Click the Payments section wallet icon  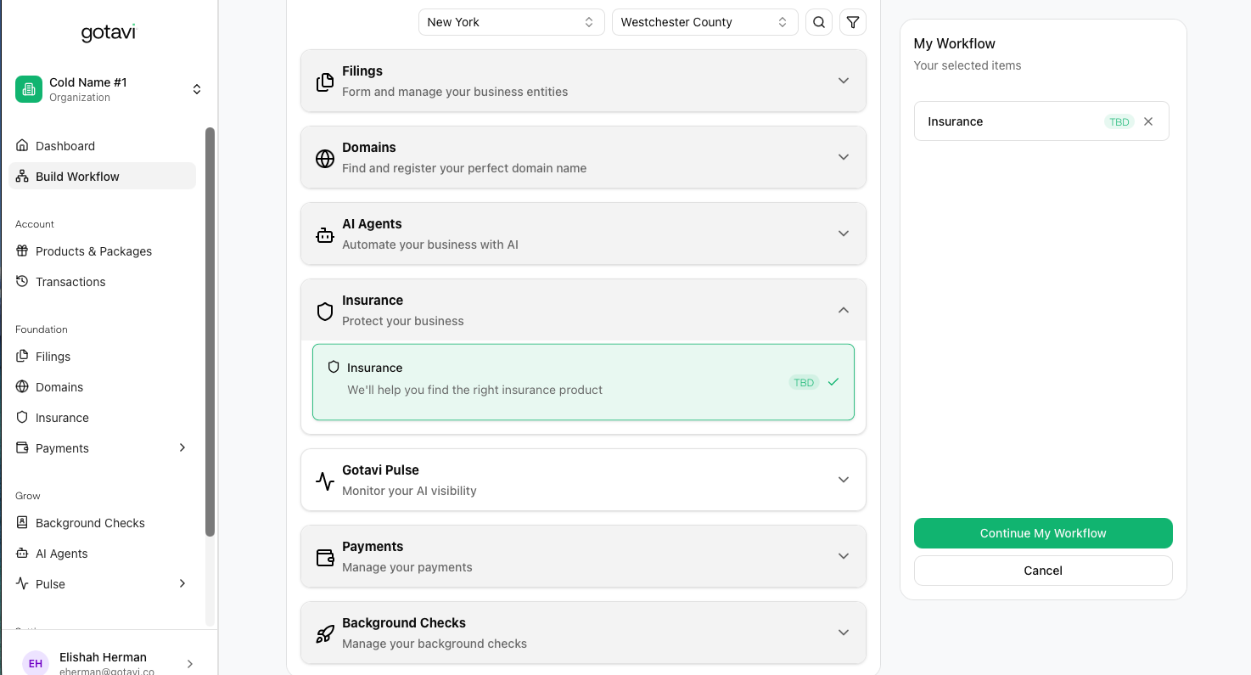pyautogui.click(x=325, y=557)
